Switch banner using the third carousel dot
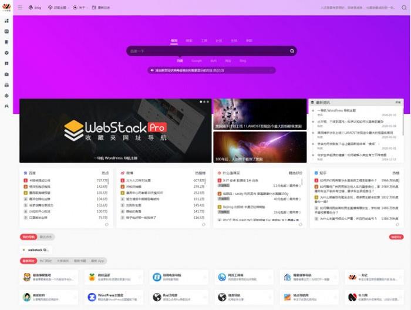 pyautogui.click(x=208, y=102)
